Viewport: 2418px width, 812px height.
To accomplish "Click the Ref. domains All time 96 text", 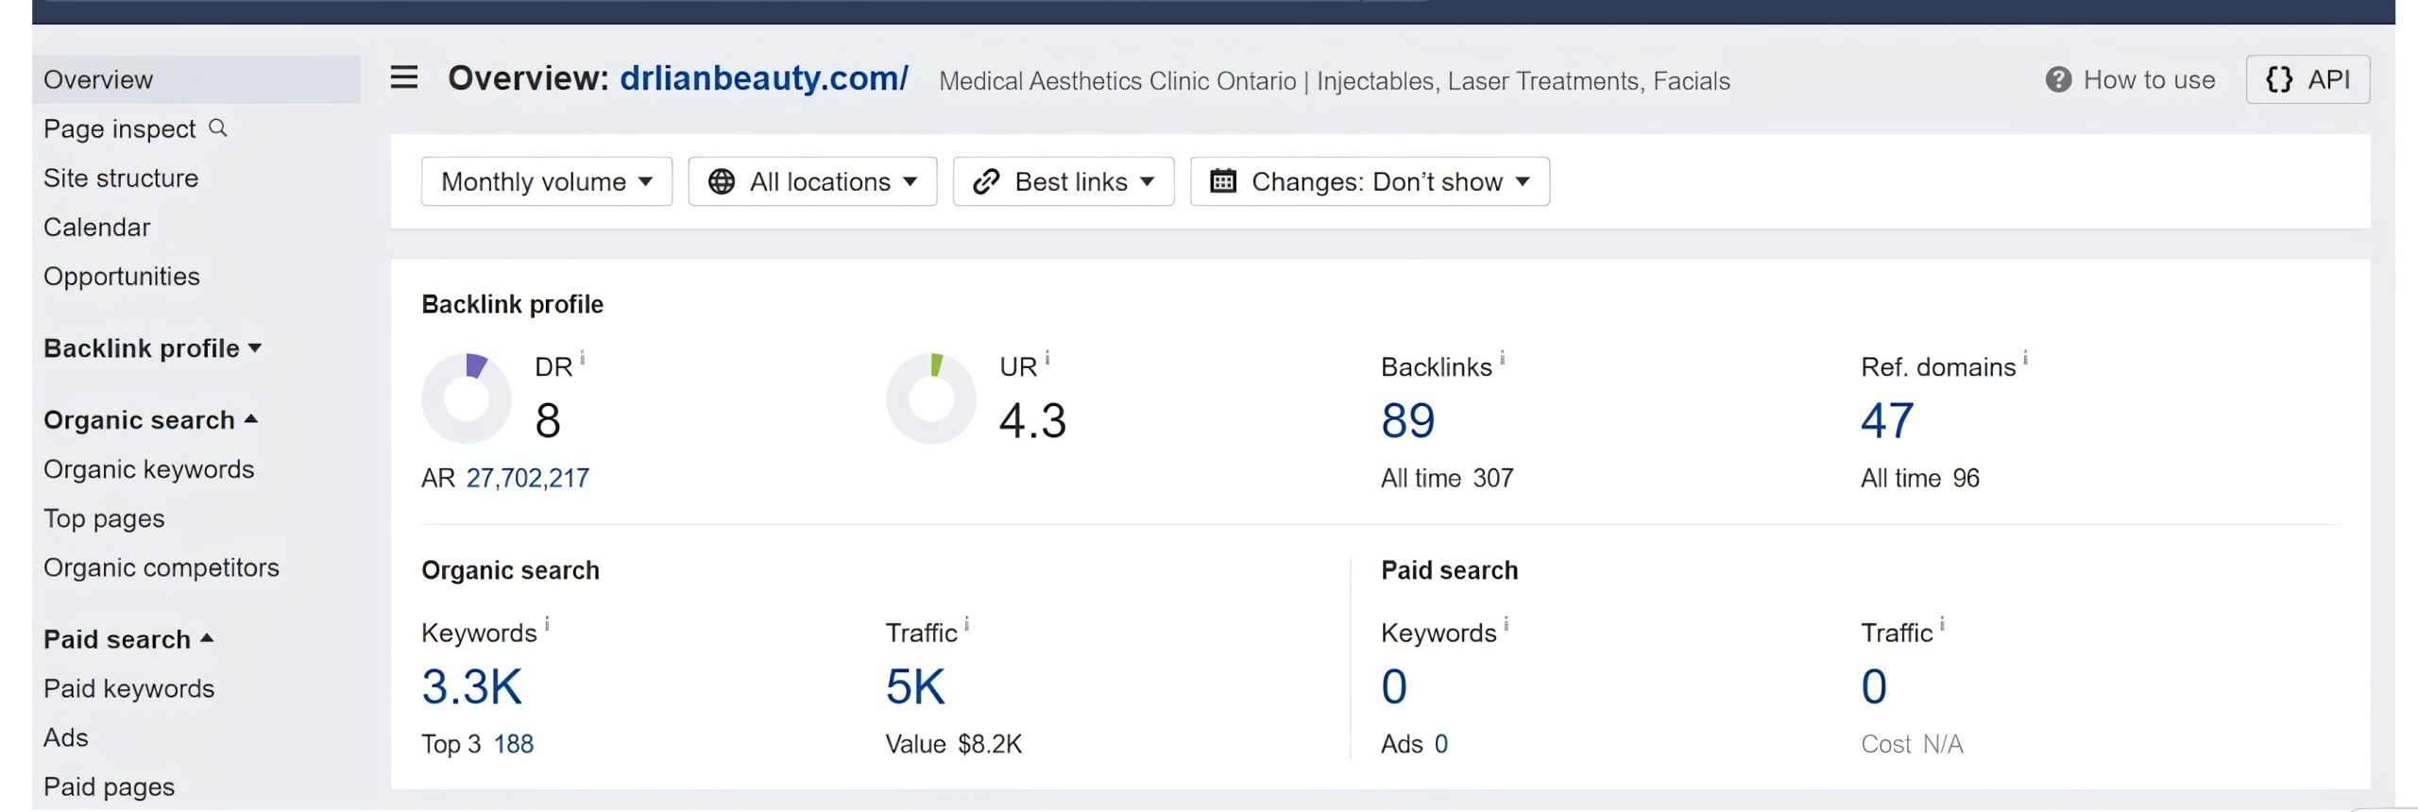I will point(1920,478).
